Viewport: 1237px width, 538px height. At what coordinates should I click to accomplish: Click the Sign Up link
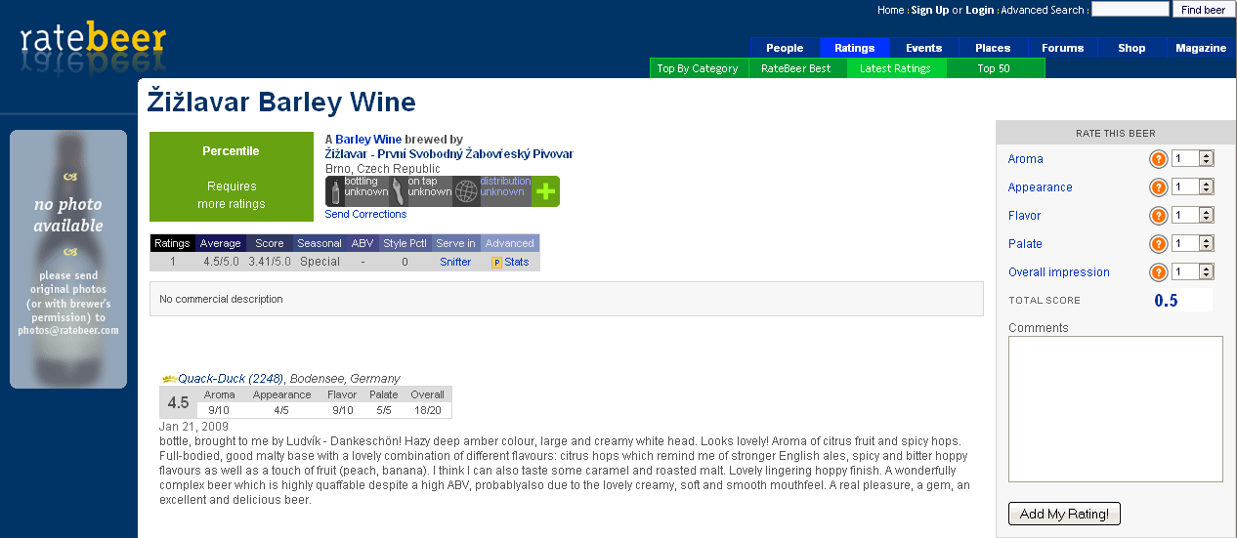pos(930,10)
